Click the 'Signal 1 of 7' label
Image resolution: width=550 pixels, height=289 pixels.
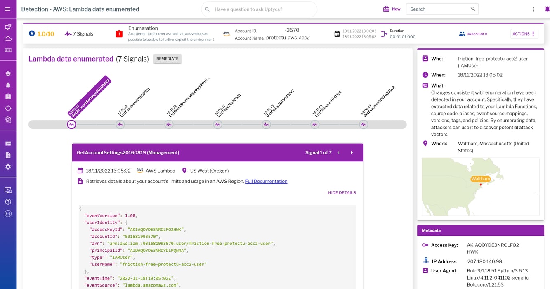[x=318, y=153]
